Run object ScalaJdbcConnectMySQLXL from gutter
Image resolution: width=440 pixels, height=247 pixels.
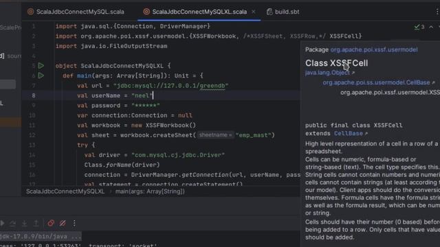[41, 66]
